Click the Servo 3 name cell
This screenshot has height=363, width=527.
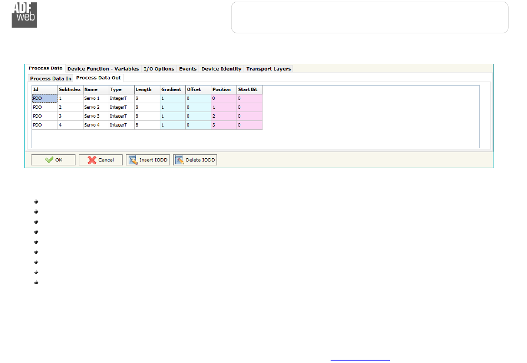95,117
